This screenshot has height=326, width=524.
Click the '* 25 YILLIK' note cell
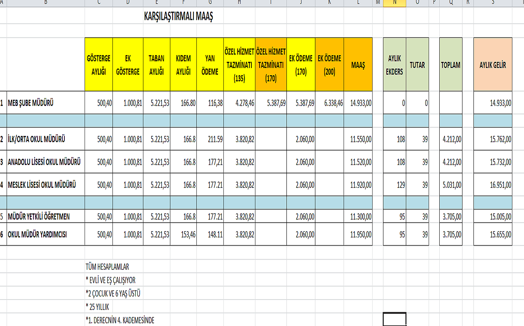coord(98,307)
